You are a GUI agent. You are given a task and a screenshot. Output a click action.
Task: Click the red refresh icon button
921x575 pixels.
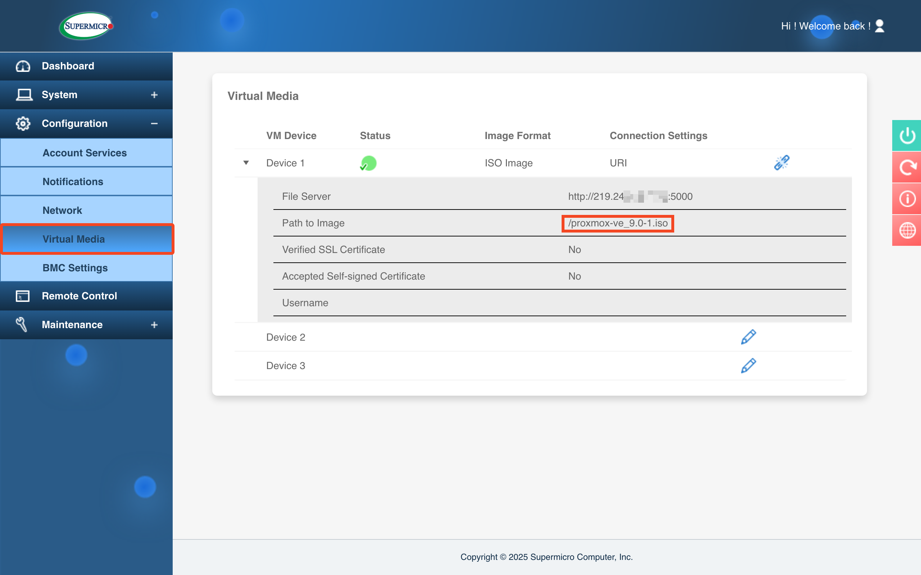(907, 167)
